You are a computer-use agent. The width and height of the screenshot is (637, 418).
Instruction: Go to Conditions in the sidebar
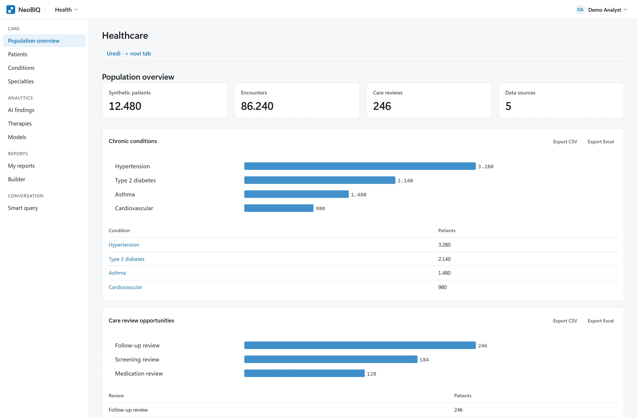coord(21,68)
